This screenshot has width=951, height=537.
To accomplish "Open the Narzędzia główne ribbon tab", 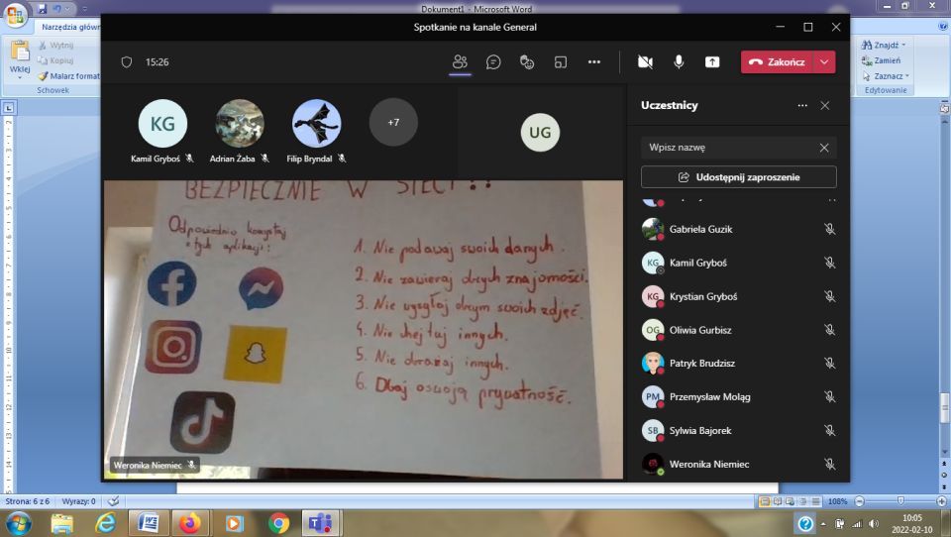I will (x=69, y=27).
